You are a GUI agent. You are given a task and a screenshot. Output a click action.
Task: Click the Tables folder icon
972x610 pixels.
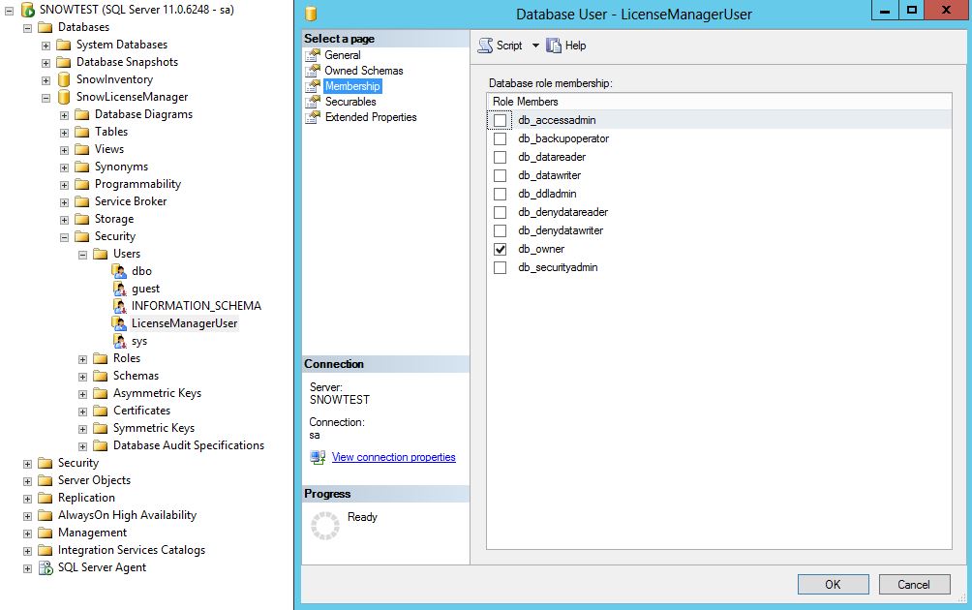click(82, 132)
